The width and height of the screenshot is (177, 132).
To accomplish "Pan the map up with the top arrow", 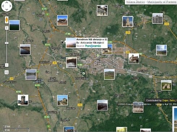I will pyautogui.click(x=7, y=3).
